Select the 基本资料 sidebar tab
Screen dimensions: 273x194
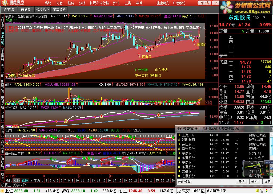2,54
